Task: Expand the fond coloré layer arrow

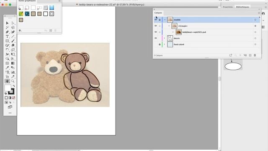Action: click(x=165, y=44)
